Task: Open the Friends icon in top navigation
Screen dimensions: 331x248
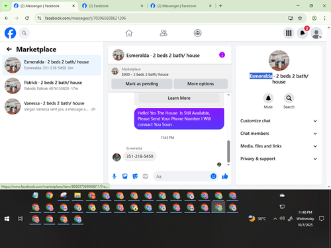Action: click(x=164, y=33)
